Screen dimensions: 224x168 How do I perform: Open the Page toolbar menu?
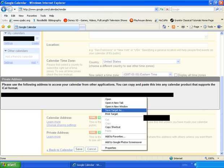195,27
